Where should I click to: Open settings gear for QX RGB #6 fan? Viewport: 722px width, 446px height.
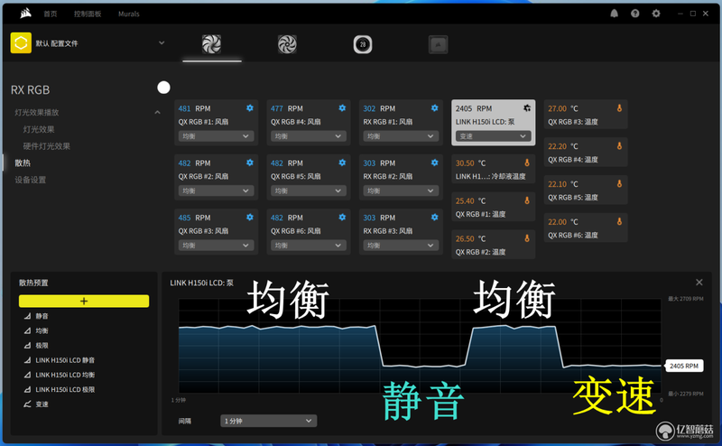point(342,217)
